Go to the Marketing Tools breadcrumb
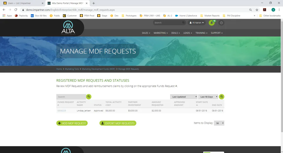 [72, 69]
